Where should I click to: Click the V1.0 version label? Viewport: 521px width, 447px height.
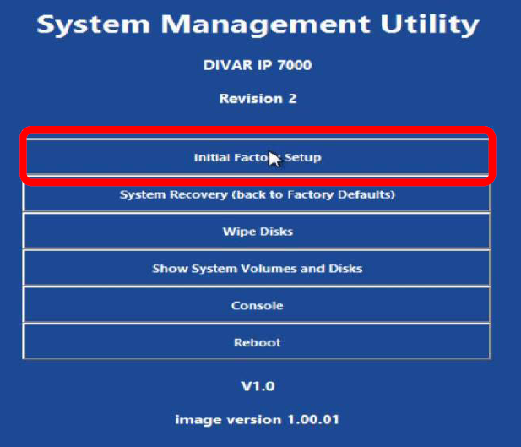[258, 386]
